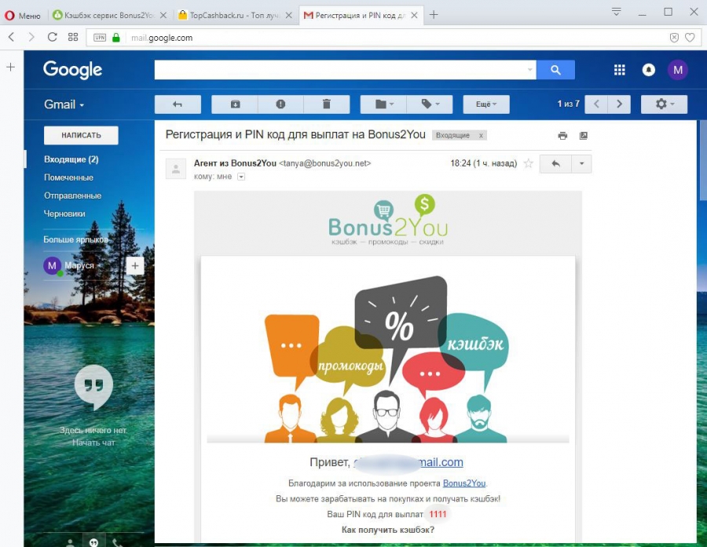Start a new chat with plus button
The image size is (707, 547).
[135, 266]
